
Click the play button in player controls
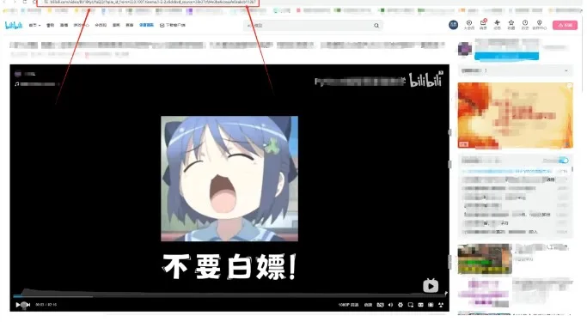[x=18, y=305]
